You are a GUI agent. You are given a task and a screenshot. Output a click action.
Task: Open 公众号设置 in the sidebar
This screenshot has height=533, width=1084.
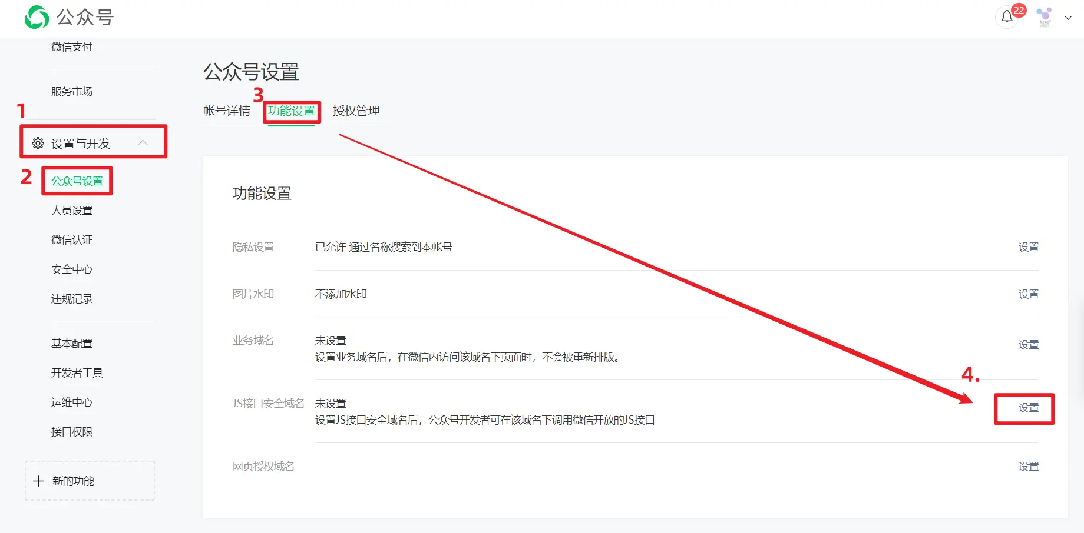pos(77,181)
